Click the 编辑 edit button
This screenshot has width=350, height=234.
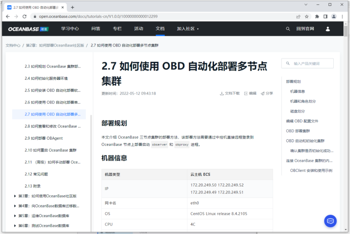click(x=250, y=93)
